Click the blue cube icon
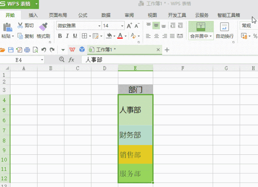 (x=82, y=49)
